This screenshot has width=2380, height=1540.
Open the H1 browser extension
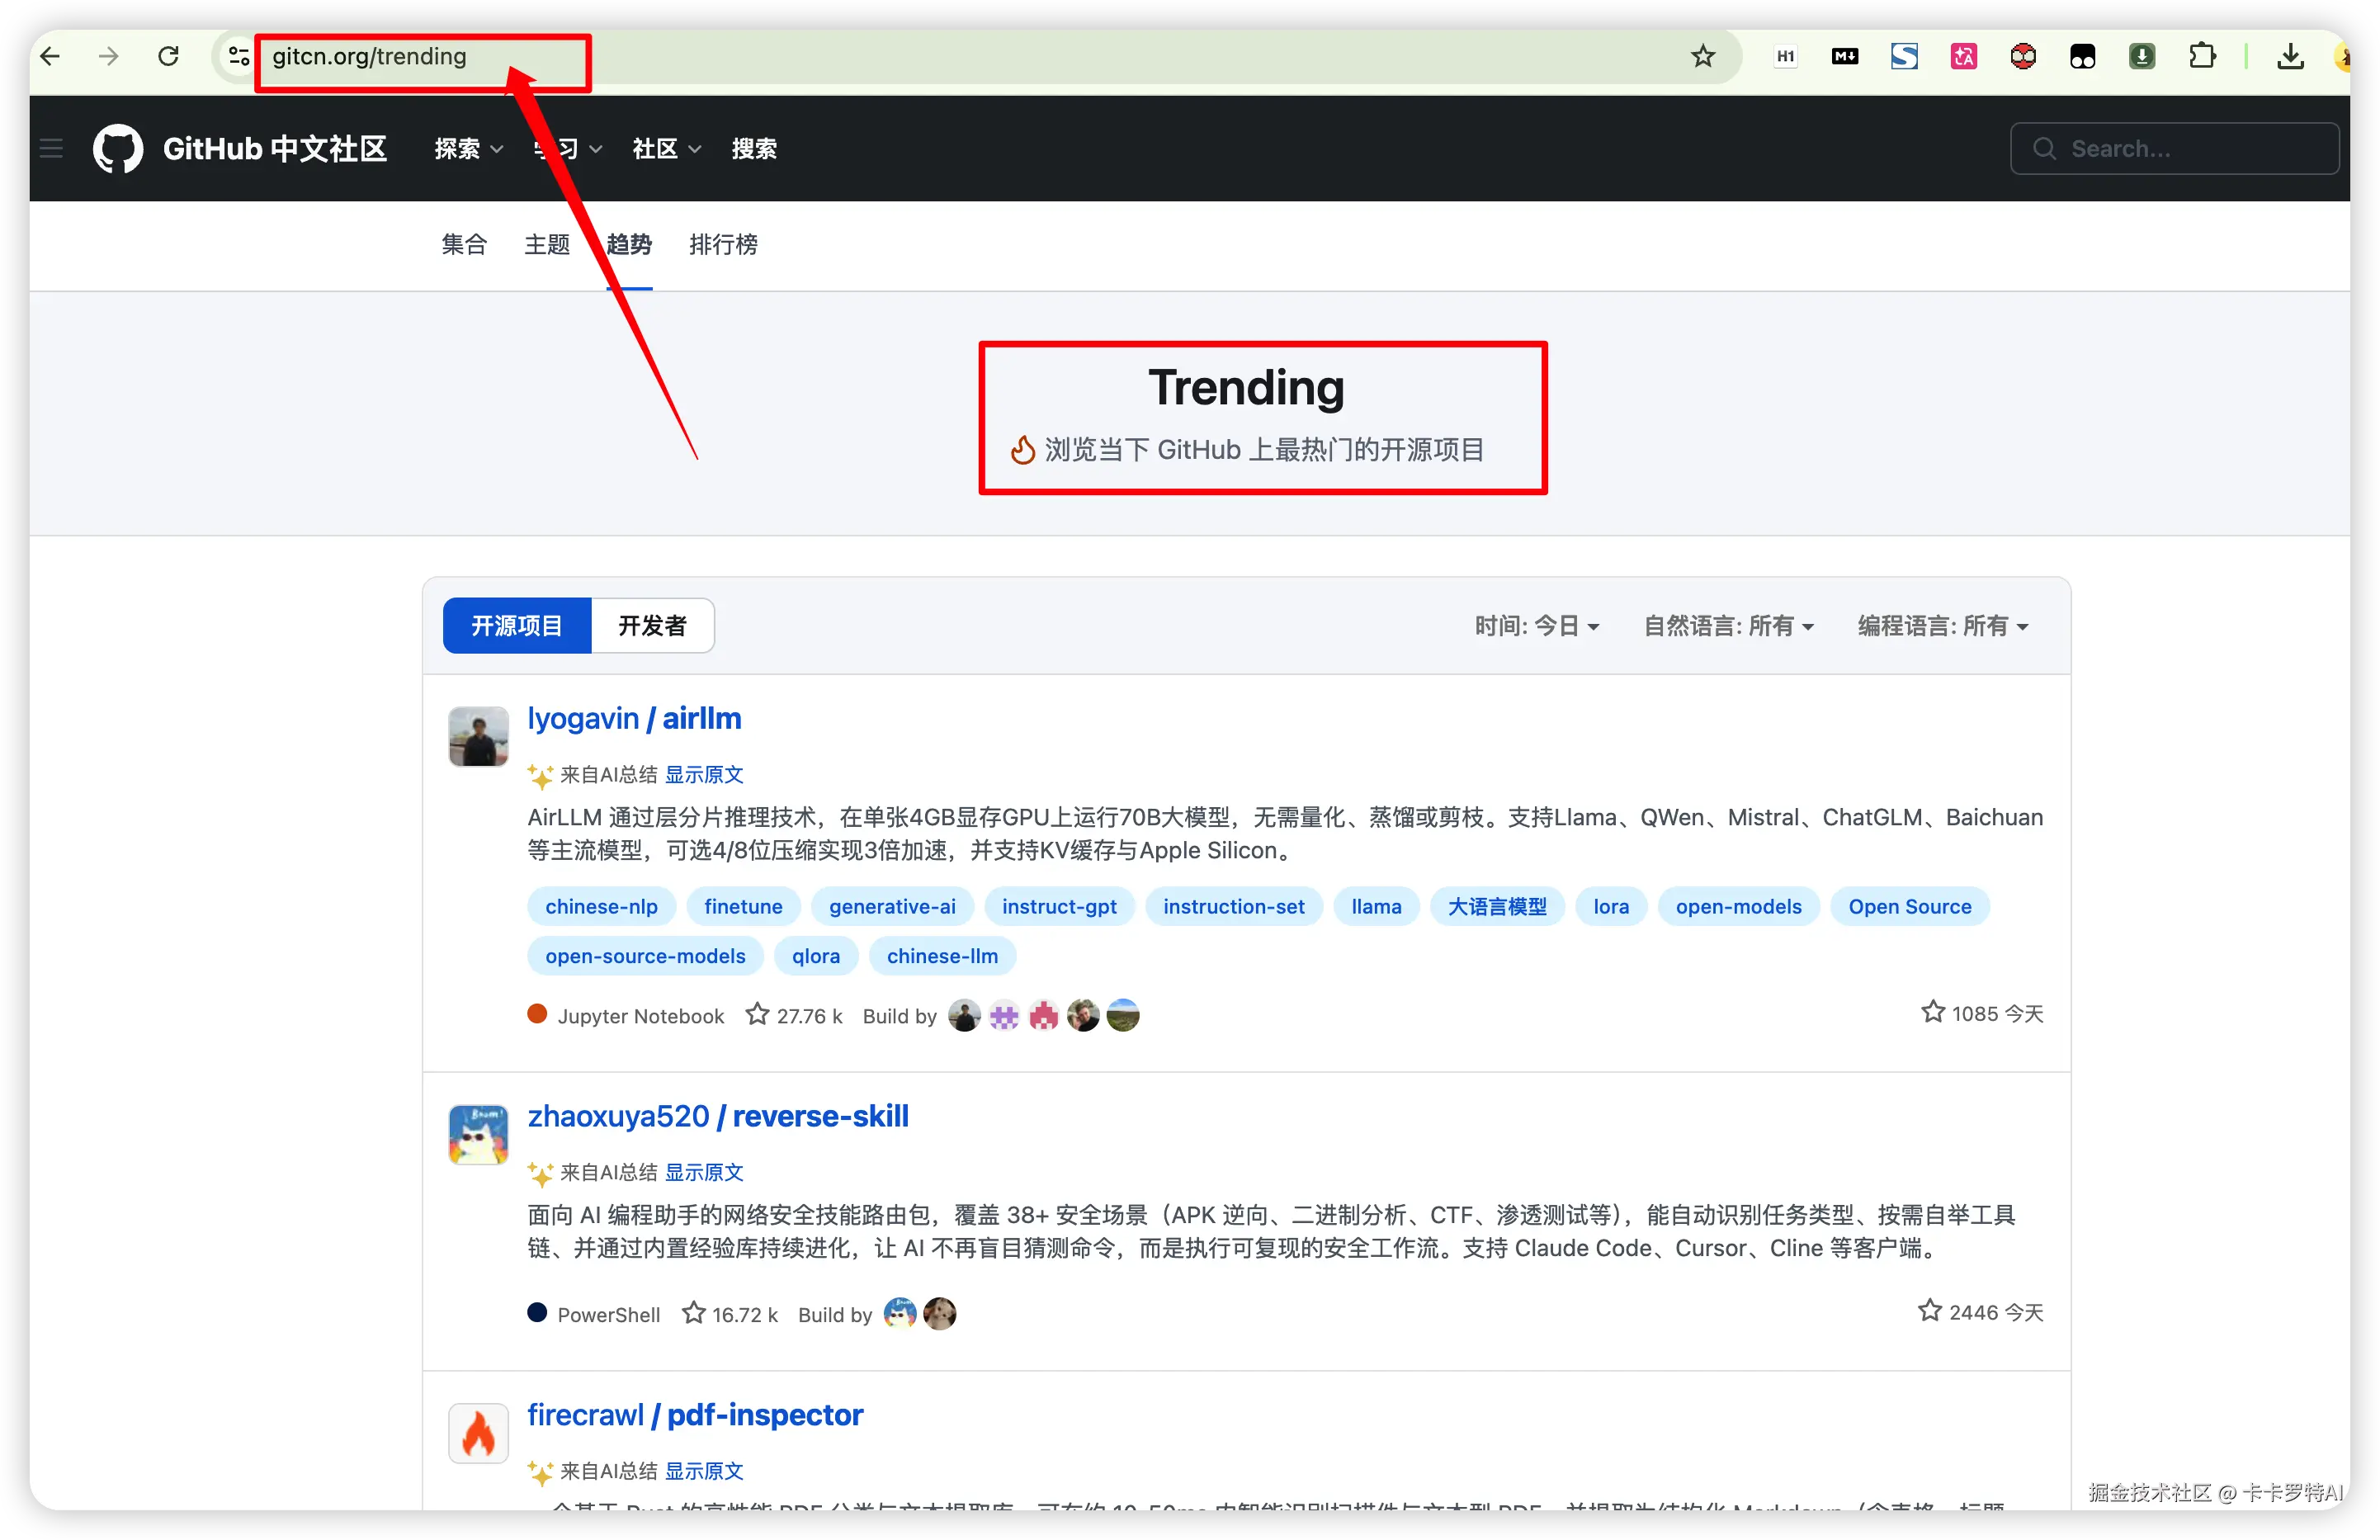(x=1785, y=57)
